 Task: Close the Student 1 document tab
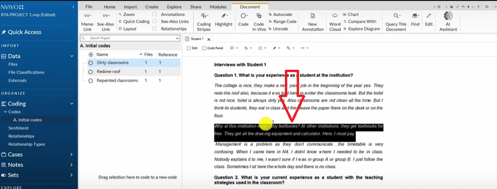click(x=209, y=39)
